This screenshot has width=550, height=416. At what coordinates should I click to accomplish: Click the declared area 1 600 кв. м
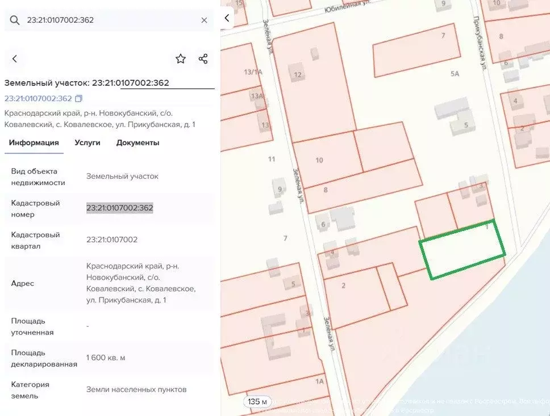(106, 358)
